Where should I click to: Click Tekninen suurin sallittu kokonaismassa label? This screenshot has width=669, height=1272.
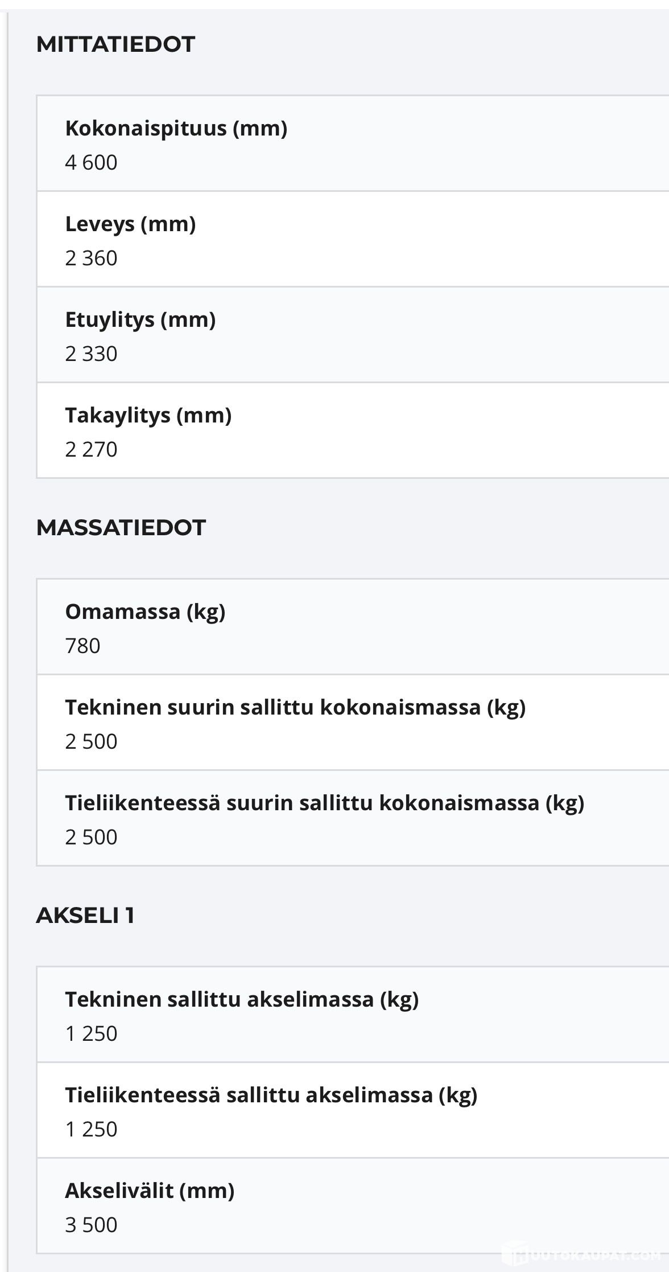pos(295,708)
